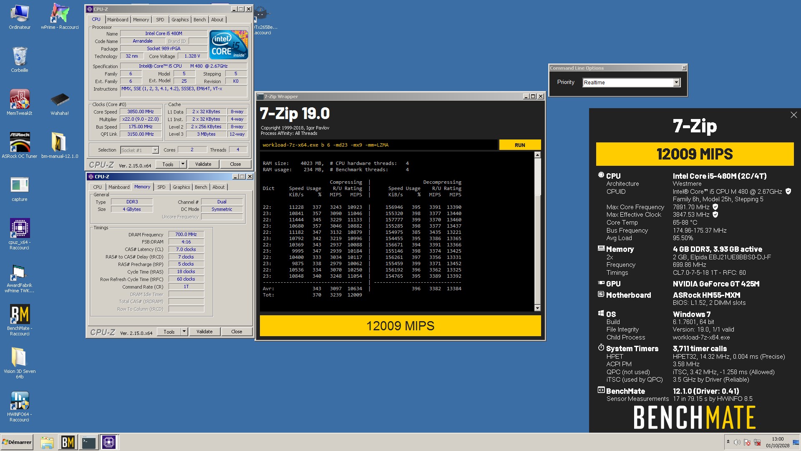Launch HWiNFO64 - Raccourci desktop shortcut

click(20, 406)
